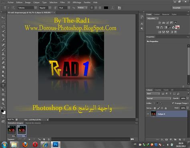The width and height of the screenshot is (190, 148).
Task: Add a Black & White adjustment
Action: tap(166, 27)
